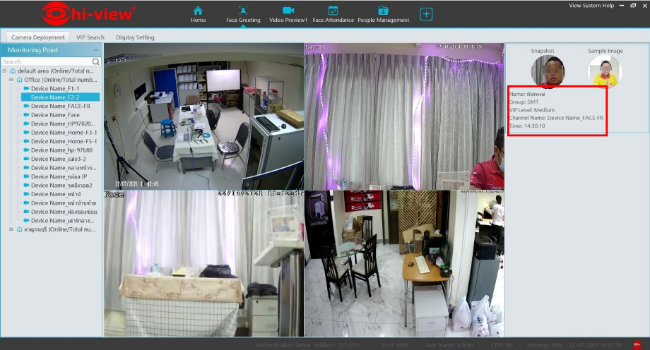Viewport: 650px width, 350px height.
Task: Click View System Help link
Action: click(592, 6)
